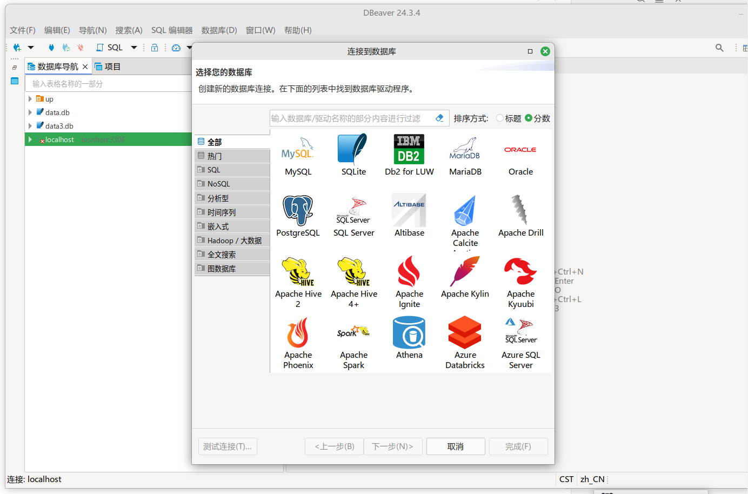Select the SQLite database driver

[353, 156]
